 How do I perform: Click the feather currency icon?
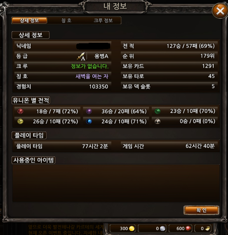click(208, 228)
